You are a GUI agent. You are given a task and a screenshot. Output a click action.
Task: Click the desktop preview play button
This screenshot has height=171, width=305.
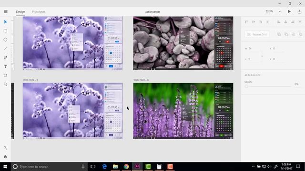(x=289, y=11)
